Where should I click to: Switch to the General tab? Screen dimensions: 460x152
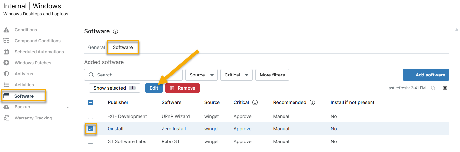96,47
